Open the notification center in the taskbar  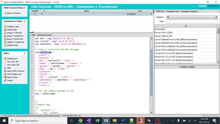214,121
